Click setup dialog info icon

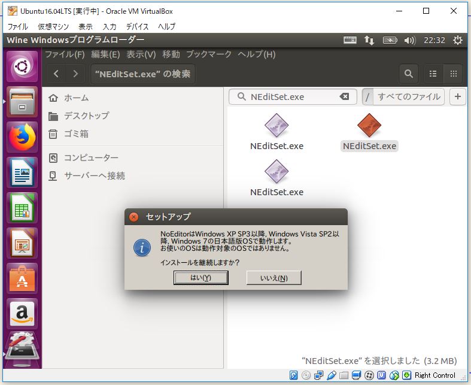click(142, 248)
